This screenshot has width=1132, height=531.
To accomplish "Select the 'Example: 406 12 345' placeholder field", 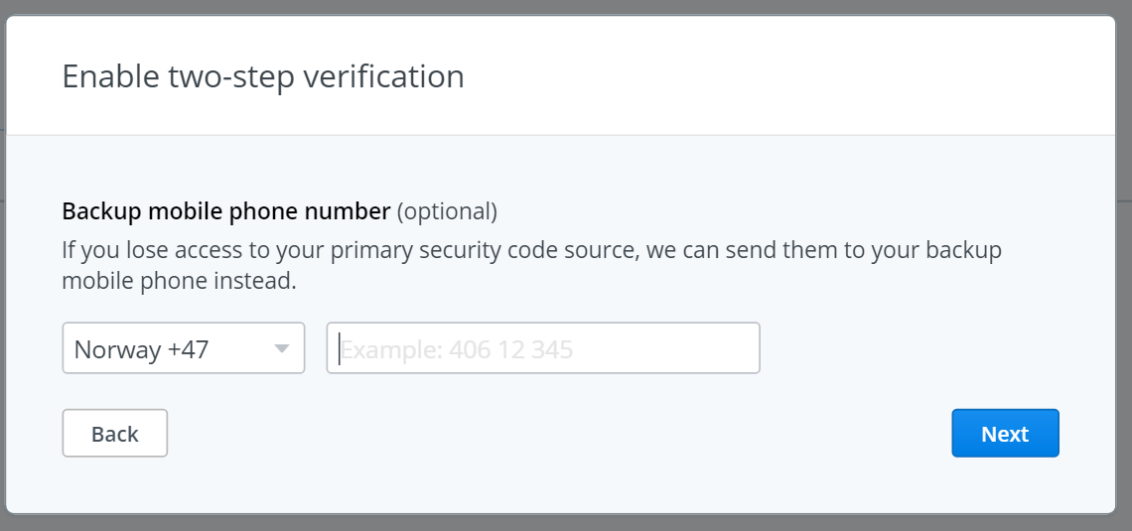I will 543,348.
